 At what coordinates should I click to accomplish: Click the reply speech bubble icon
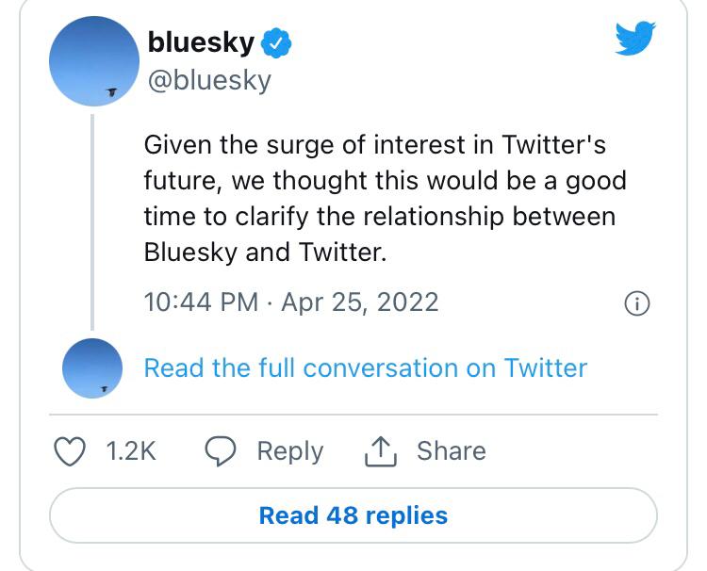click(220, 452)
